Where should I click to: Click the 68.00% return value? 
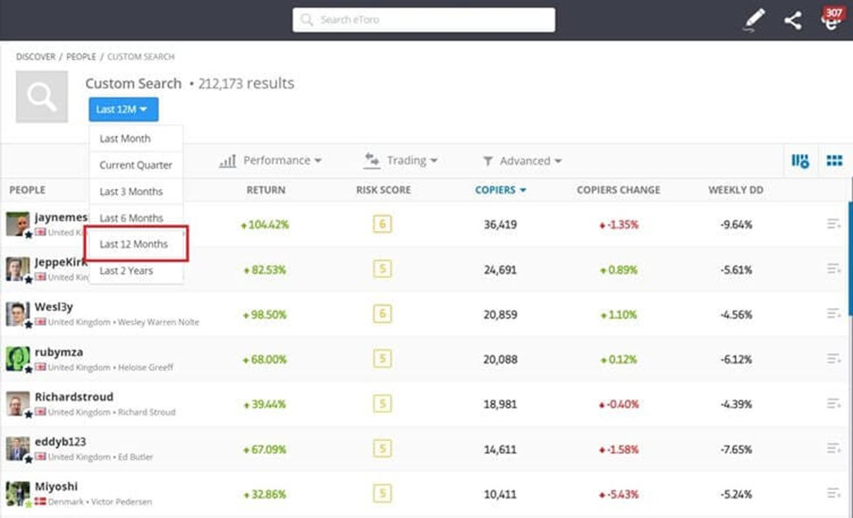pyautogui.click(x=264, y=360)
